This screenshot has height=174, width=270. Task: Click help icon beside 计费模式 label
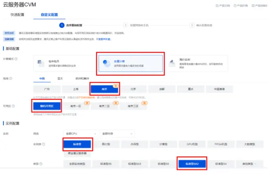(x=16, y=59)
